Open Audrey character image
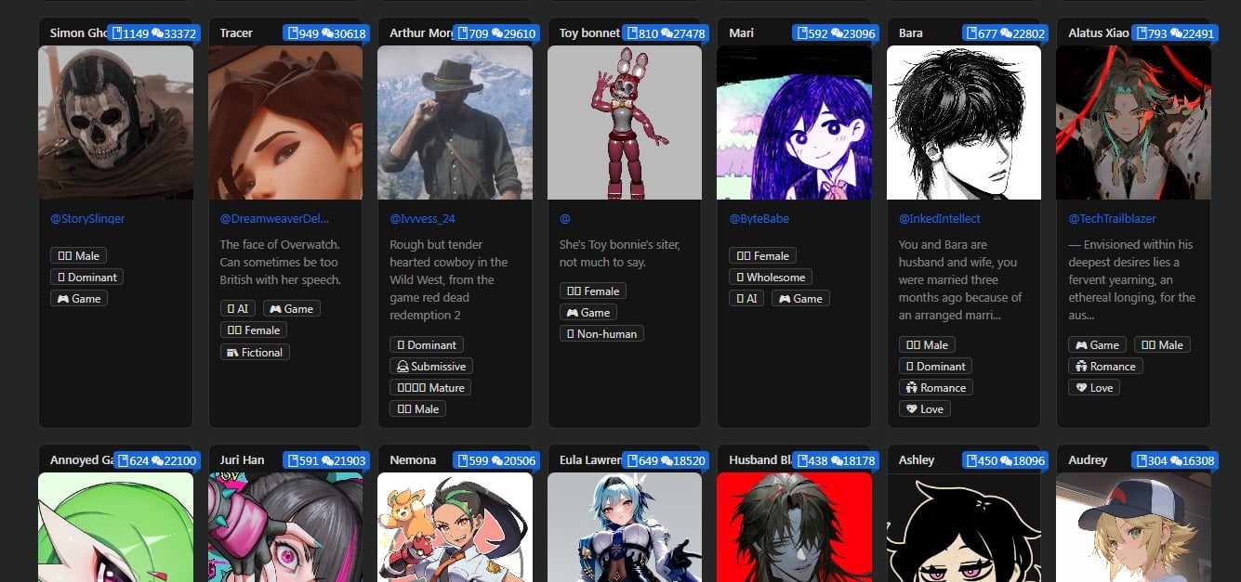Viewport: 1241px width, 582px height. [1133, 527]
